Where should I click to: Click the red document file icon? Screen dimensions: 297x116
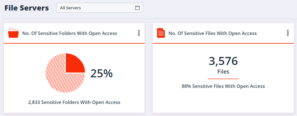(x=161, y=33)
